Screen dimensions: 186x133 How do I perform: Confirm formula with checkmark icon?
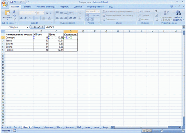click(39, 27)
